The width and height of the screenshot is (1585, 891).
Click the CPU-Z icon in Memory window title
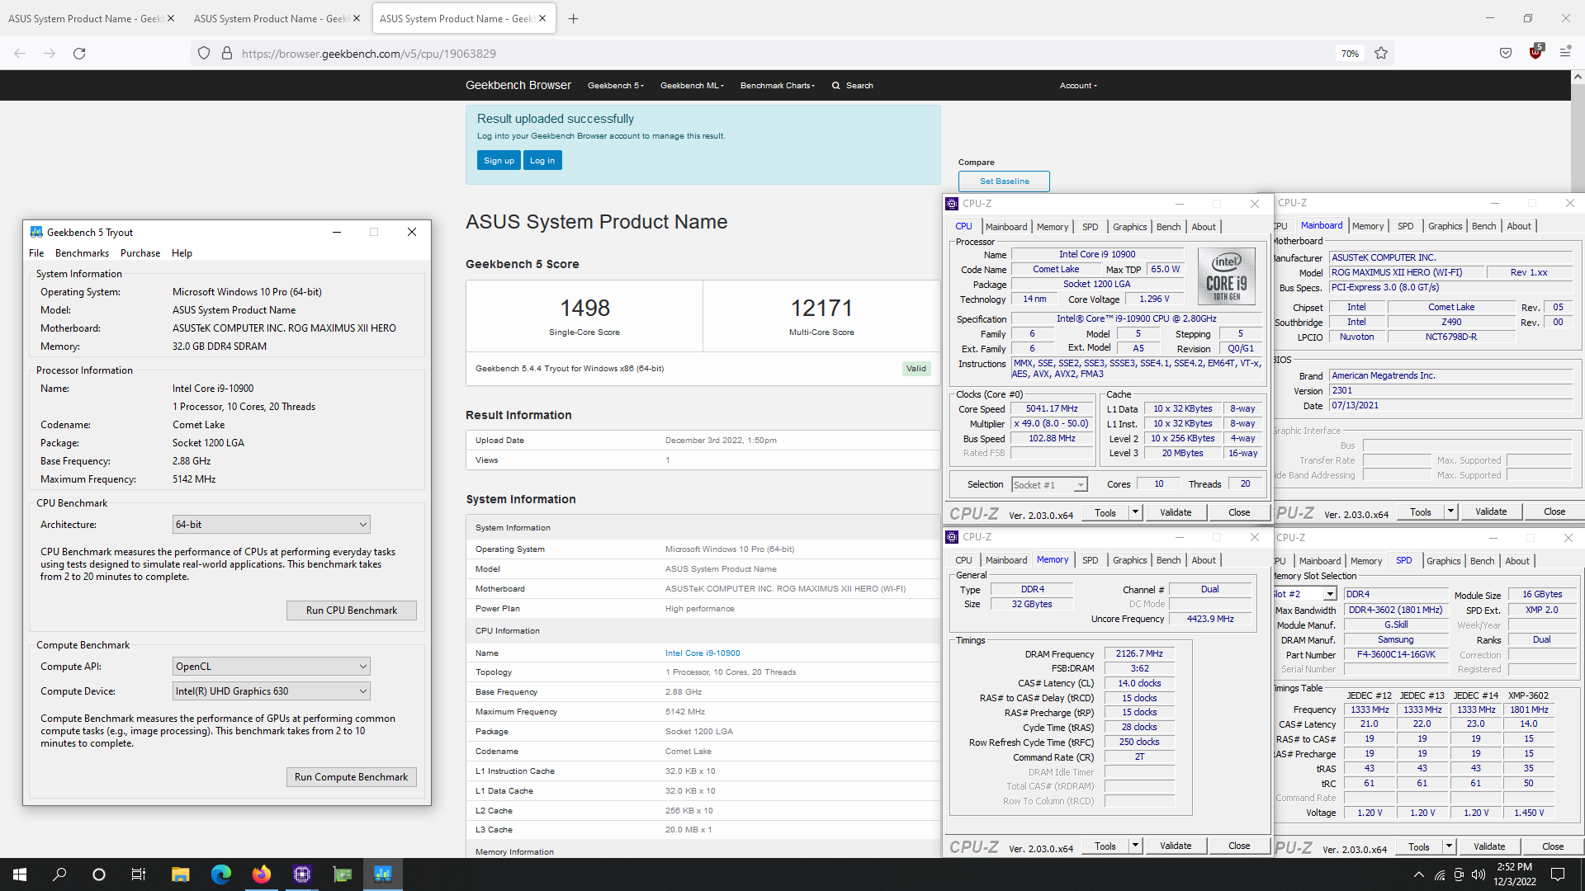point(952,537)
